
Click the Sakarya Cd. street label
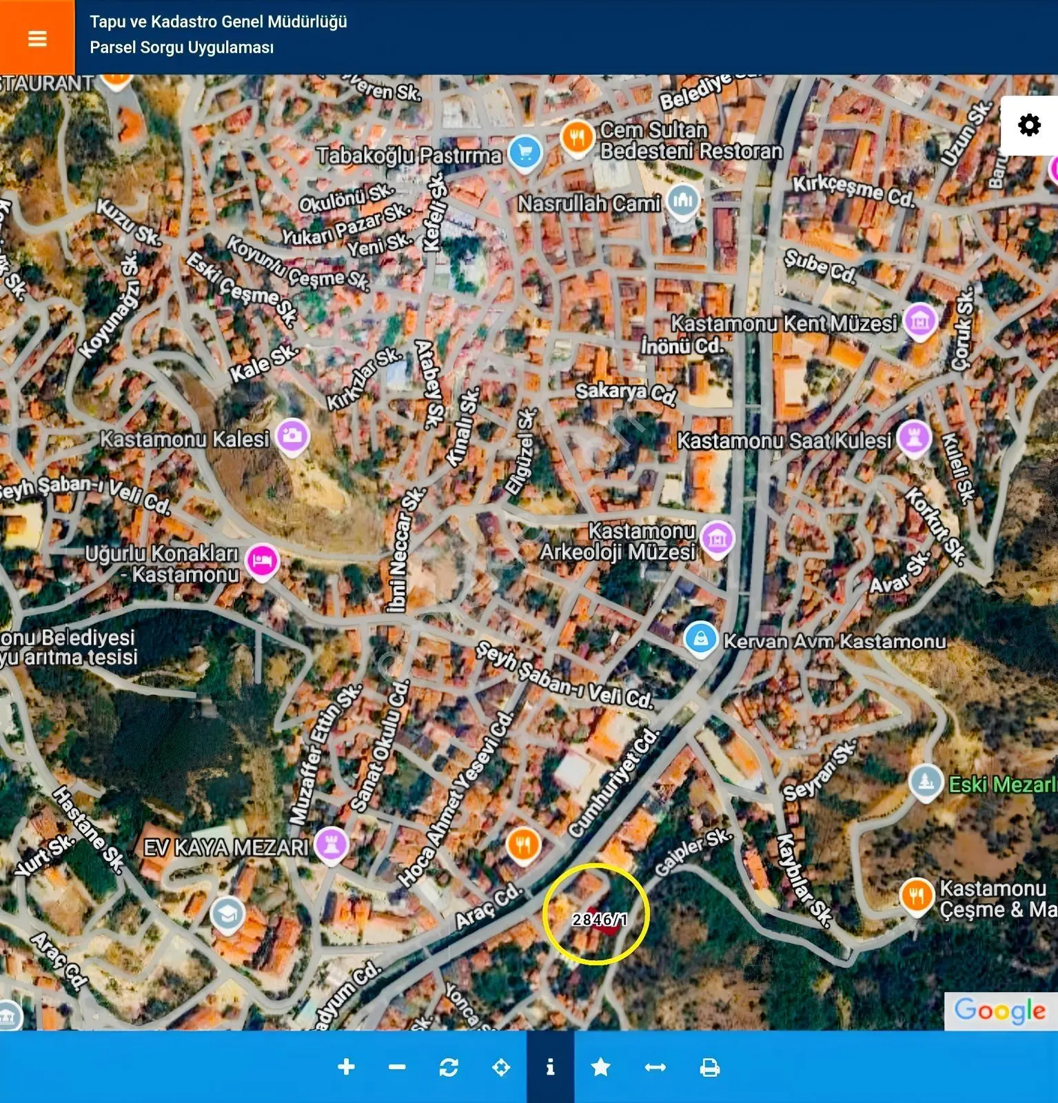626,393
